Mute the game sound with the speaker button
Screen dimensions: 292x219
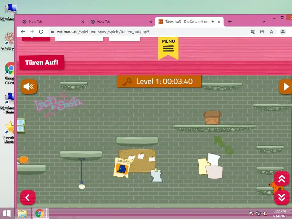(29, 87)
